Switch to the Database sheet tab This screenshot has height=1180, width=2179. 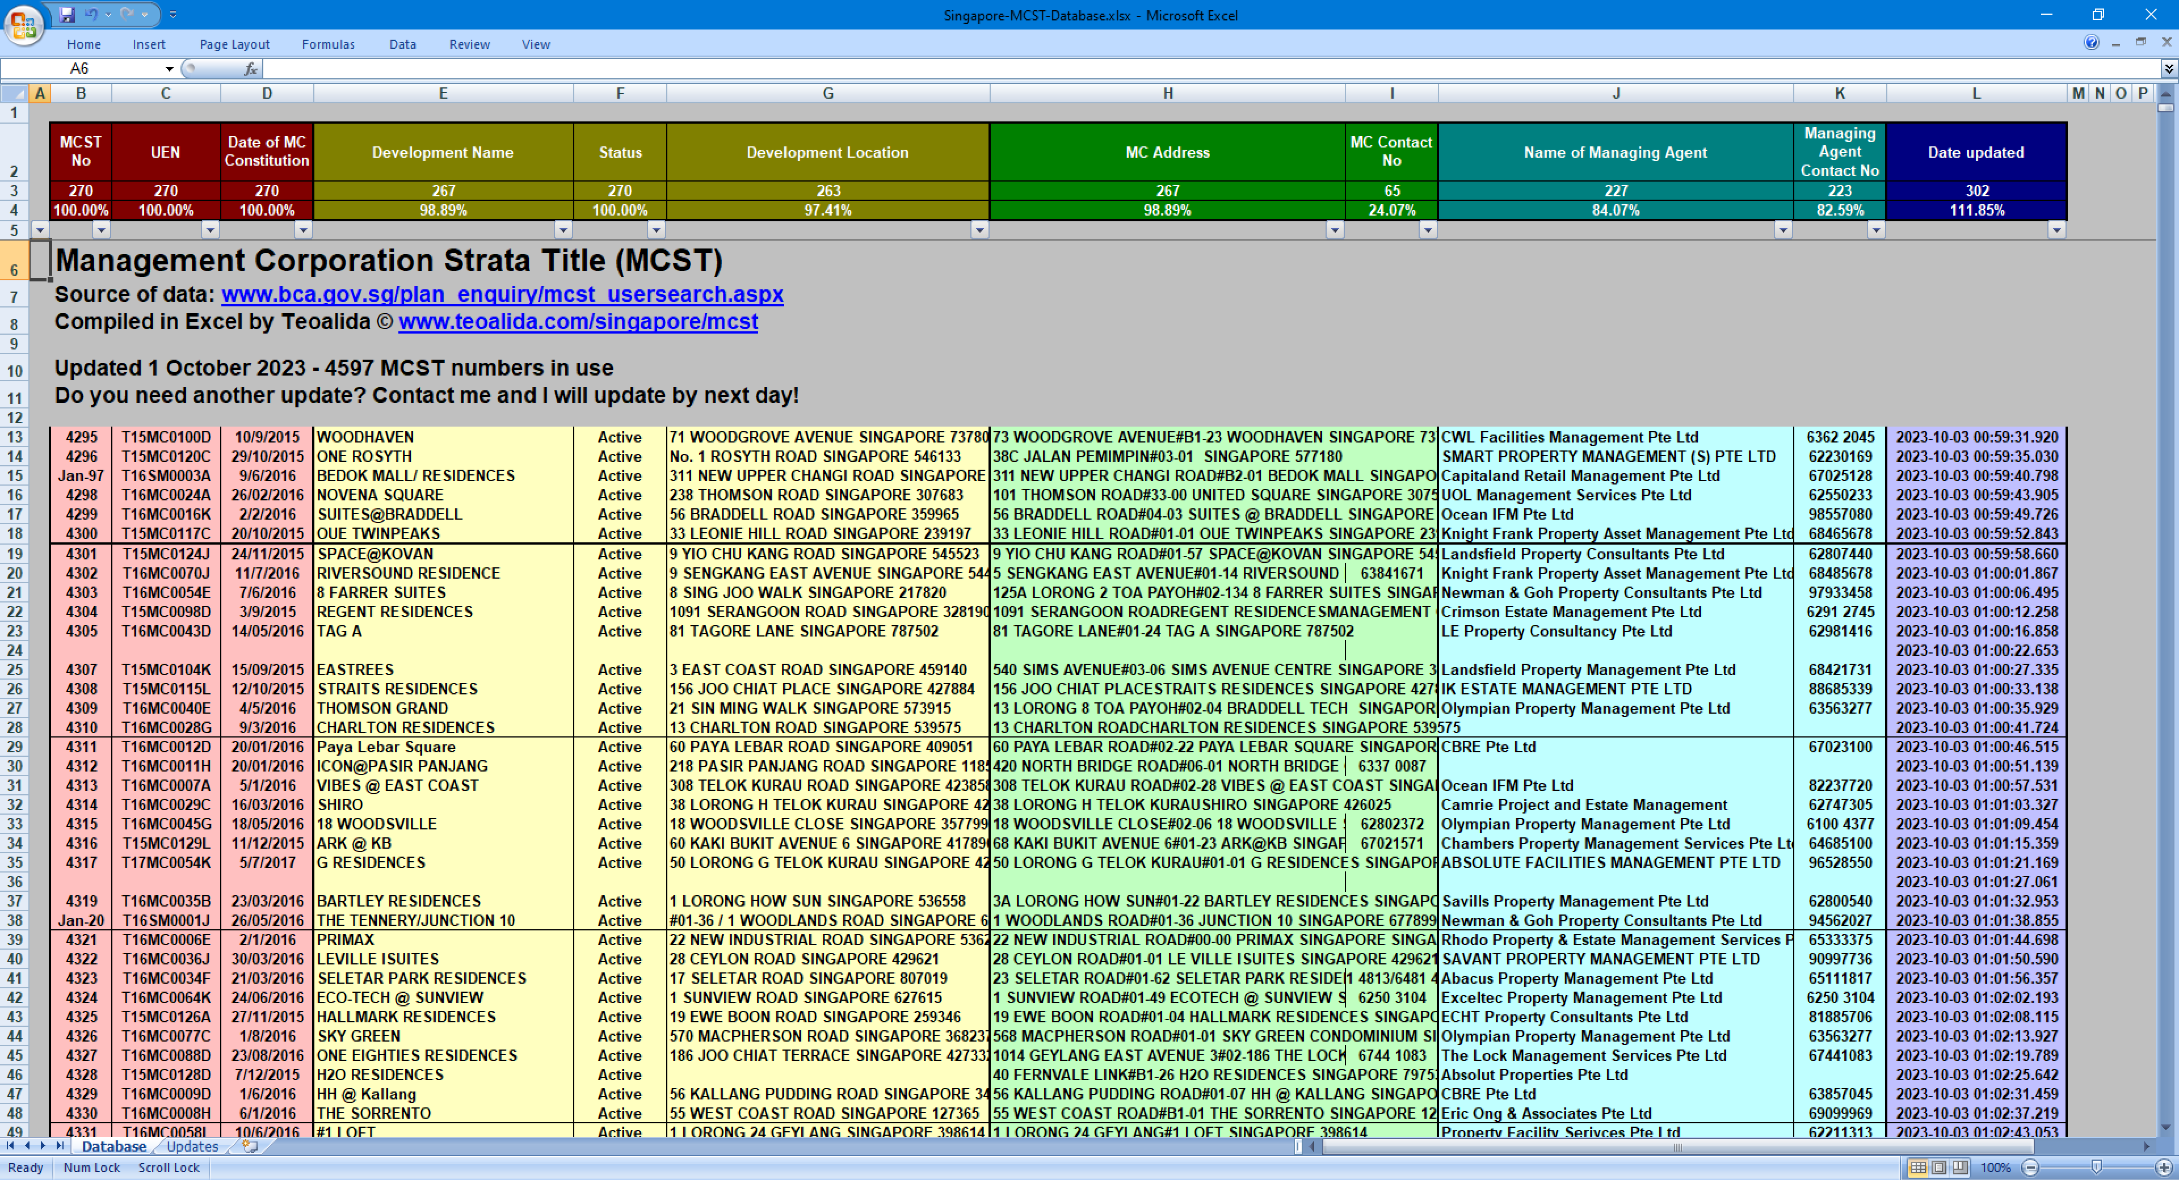(x=114, y=1146)
